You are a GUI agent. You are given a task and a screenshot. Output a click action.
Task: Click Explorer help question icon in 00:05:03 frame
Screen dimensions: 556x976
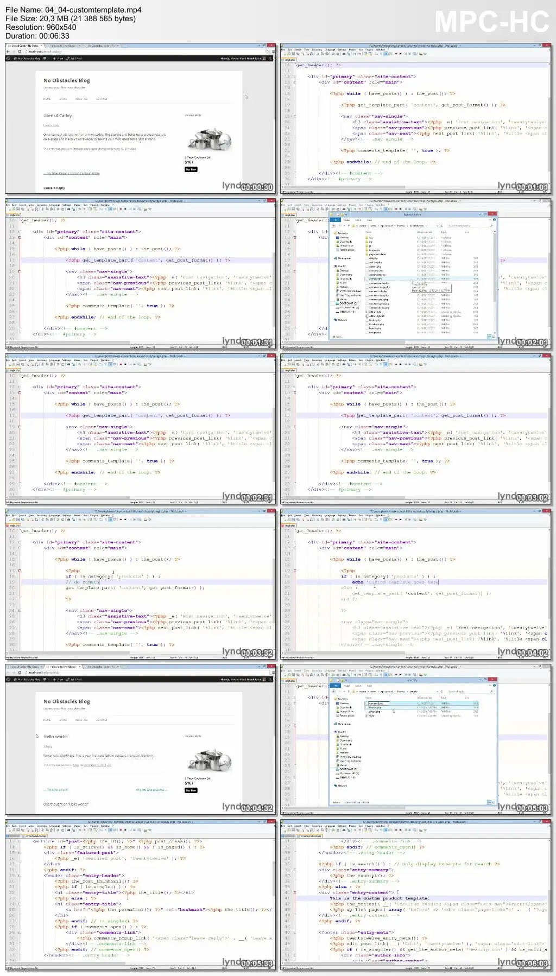(x=494, y=686)
